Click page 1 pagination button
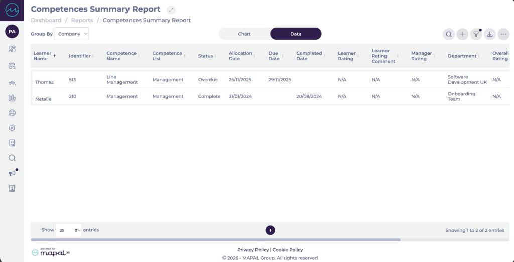The height and width of the screenshot is (262, 514). click(x=270, y=230)
